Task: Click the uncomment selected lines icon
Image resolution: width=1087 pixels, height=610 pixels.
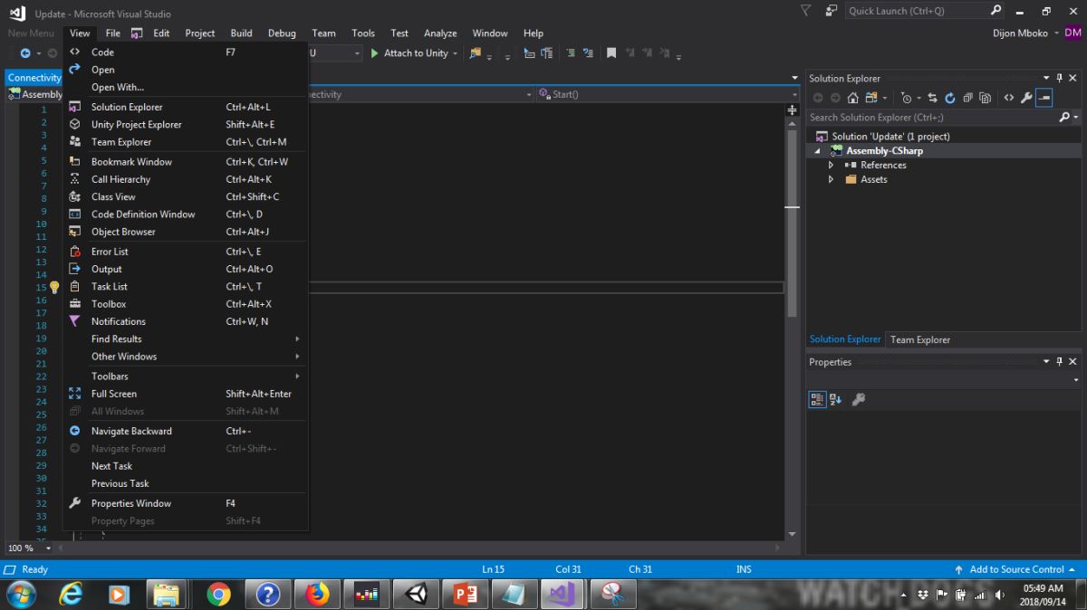Action: point(589,53)
